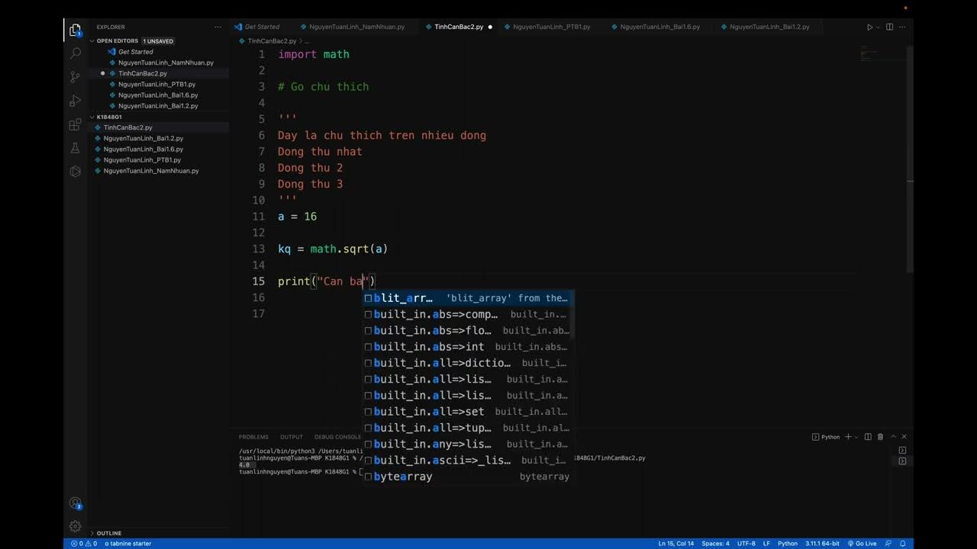Switch to NguyenTuanLinh_PTB1.py tab

551,27
